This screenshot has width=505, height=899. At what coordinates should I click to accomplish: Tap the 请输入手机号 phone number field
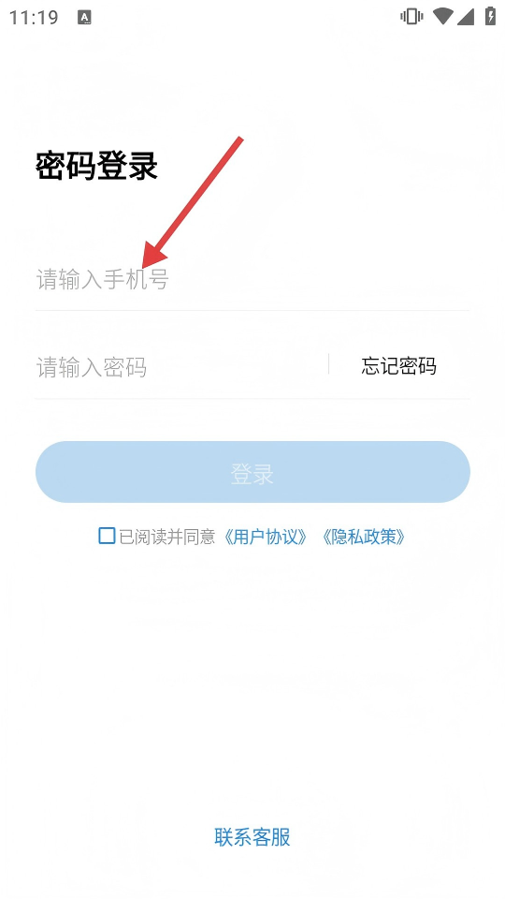252,279
